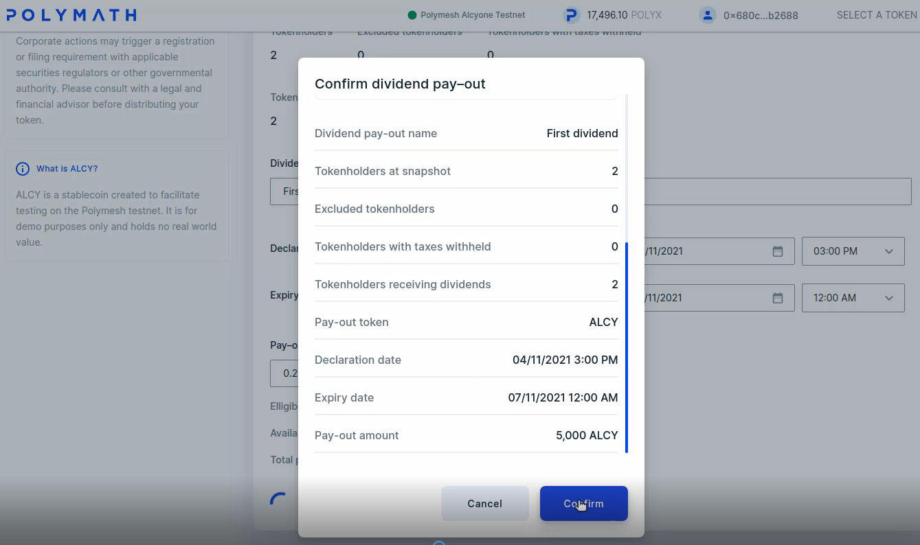Image resolution: width=920 pixels, height=545 pixels.
Task: Click the 'Confirm dividend pay–out' dialog title
Action: [x=400, y=84]
